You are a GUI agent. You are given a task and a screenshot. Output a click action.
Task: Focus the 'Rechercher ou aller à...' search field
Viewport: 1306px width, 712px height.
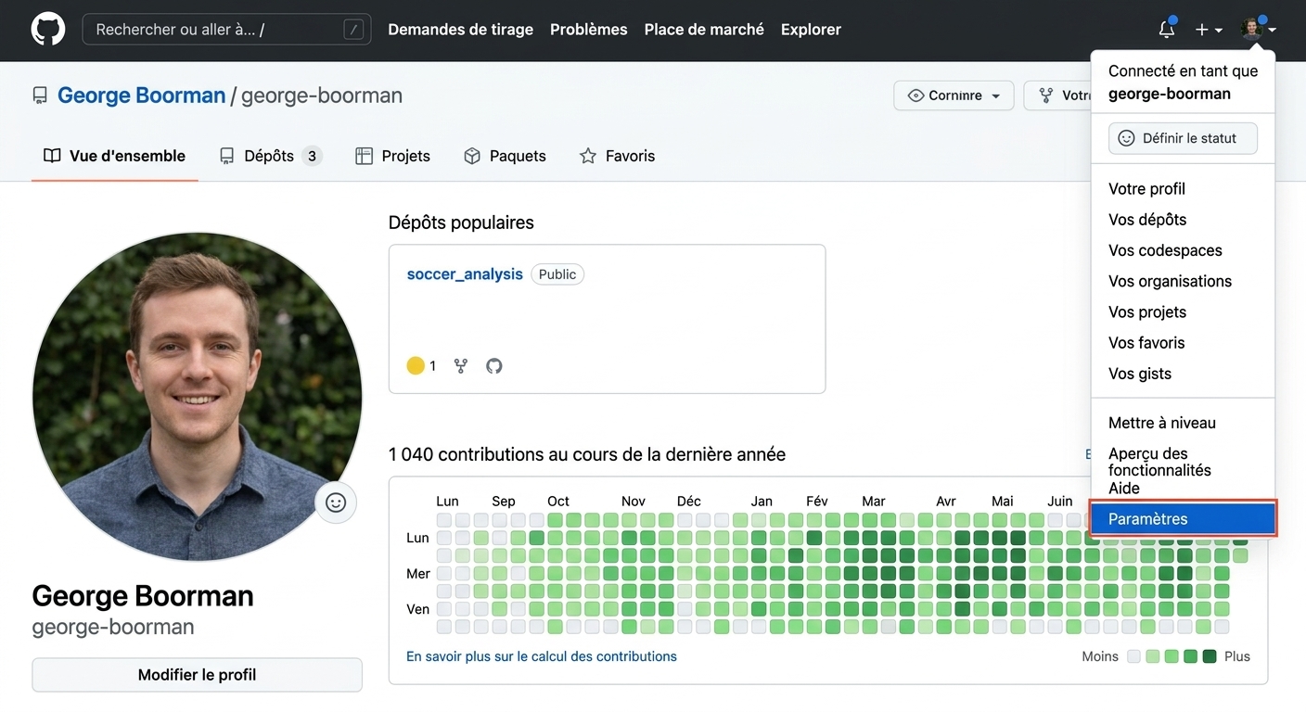[227, 30]
